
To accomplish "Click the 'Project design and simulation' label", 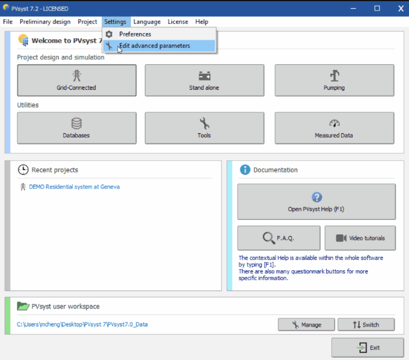I will 60,57.
